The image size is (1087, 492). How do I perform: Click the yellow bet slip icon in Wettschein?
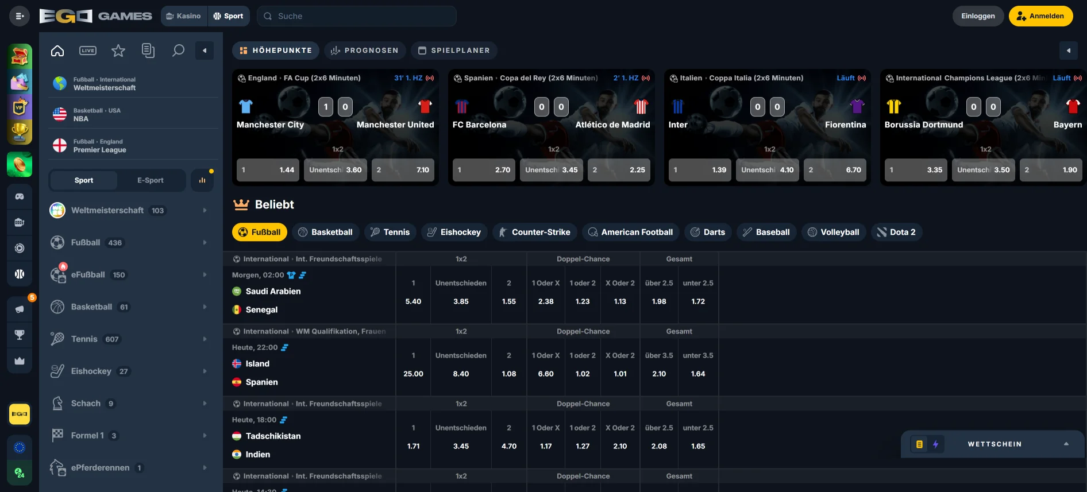tap(919, 444)
